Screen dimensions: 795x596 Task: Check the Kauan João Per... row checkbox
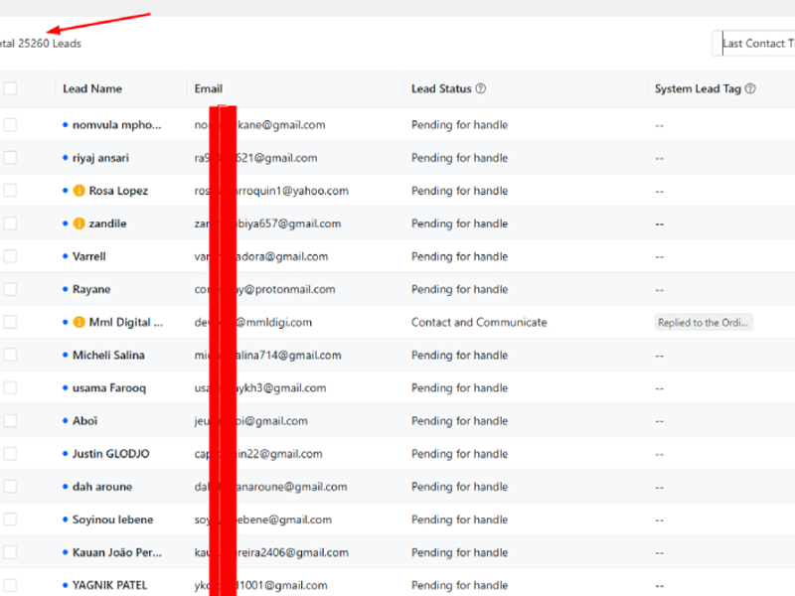10,552
